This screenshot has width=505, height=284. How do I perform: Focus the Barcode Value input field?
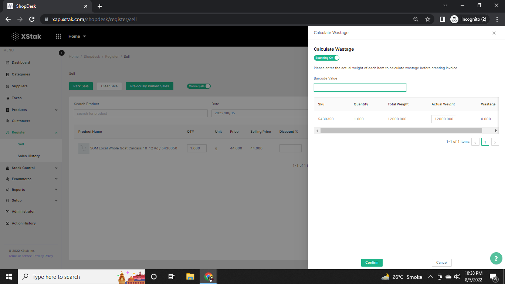click(x=360, y=88)
